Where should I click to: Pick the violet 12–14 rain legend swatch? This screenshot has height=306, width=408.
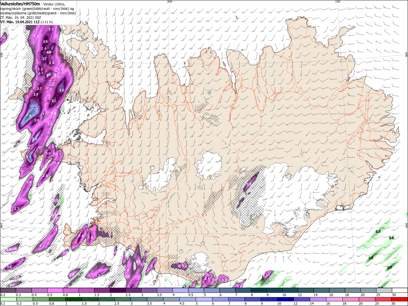[x=302, y=299]
